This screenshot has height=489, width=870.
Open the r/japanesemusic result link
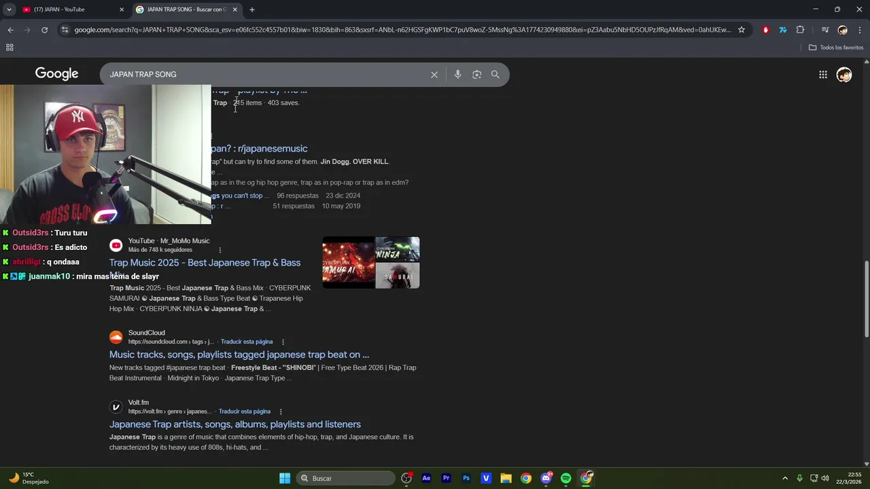coord(260,149)
